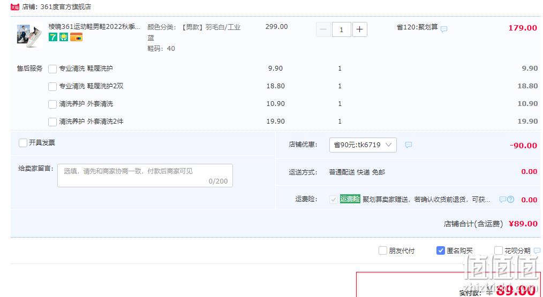Click the comment bubble icon in 运费险 row
Screen dimensions: 543x297
click(502, 200)
